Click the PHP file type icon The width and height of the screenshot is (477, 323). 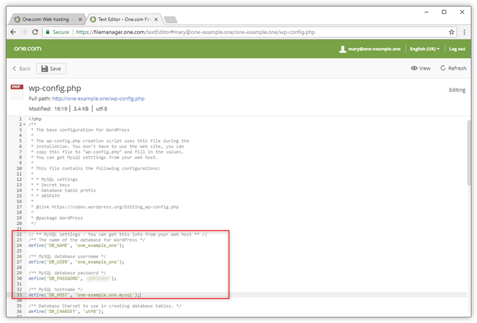click(17, 92)
